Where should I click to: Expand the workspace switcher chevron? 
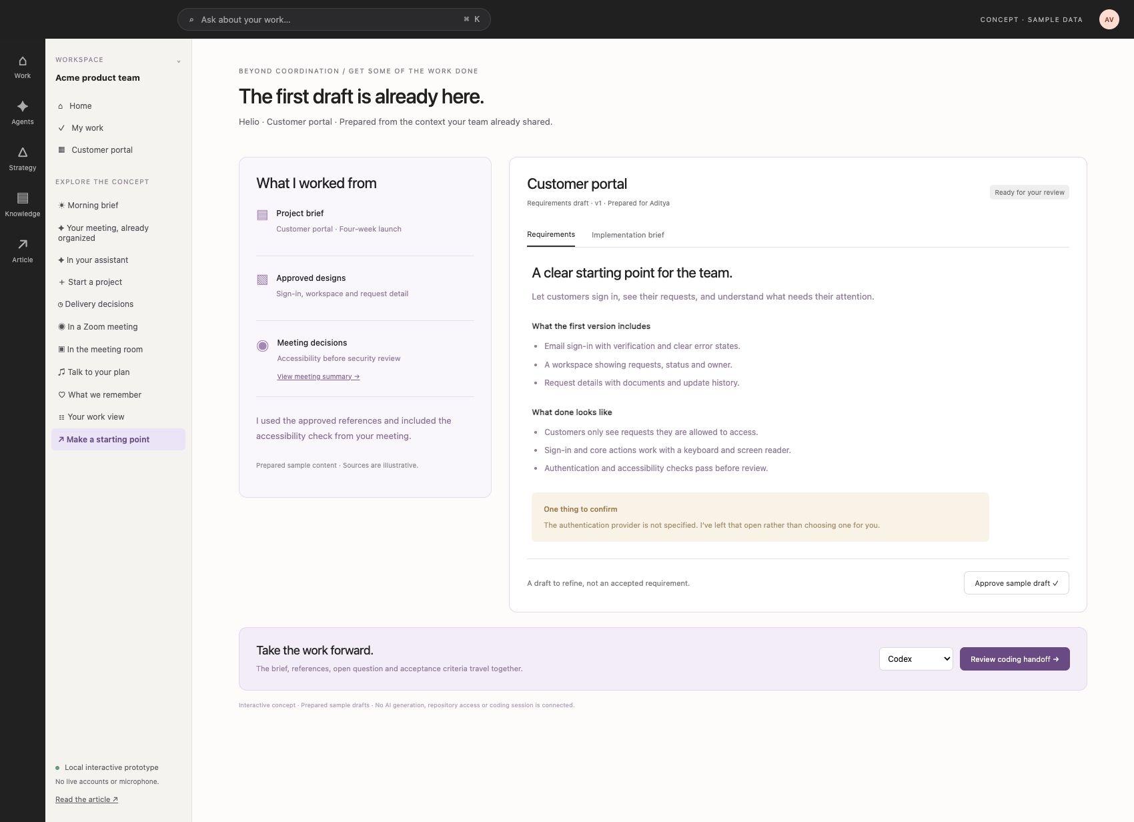[179, 61]
